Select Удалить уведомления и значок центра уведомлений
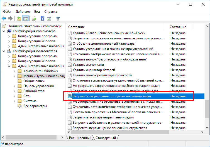This screenshot has height=147, width=210. click(x=113, y=49)
